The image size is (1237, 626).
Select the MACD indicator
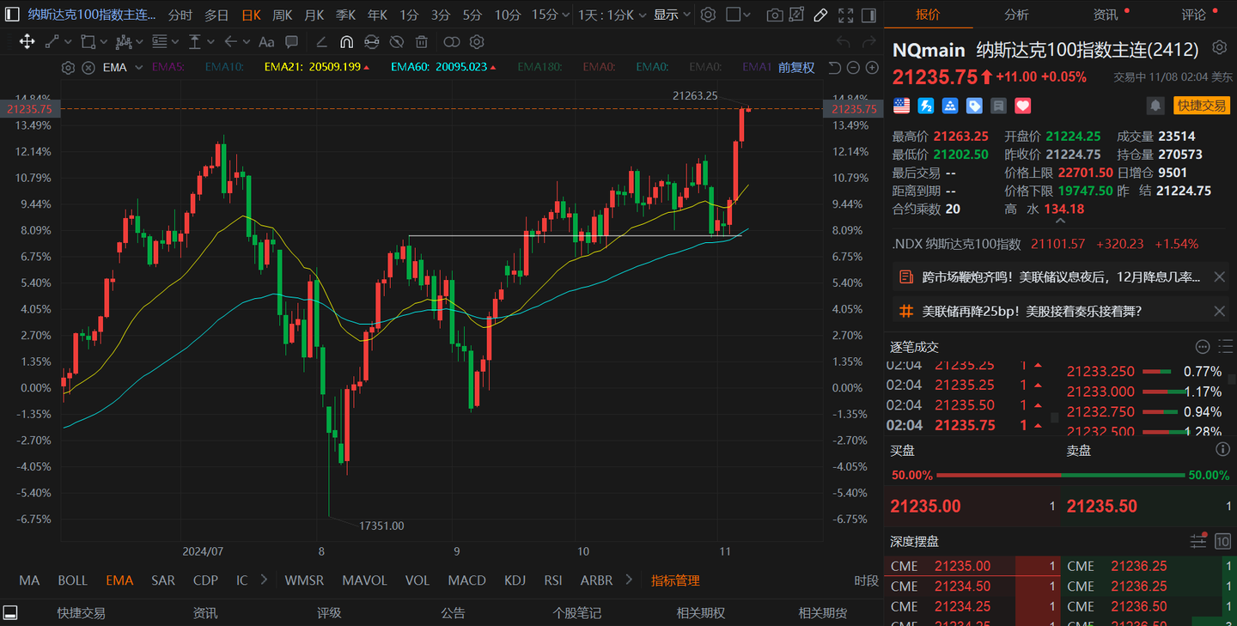coord(466,580)
